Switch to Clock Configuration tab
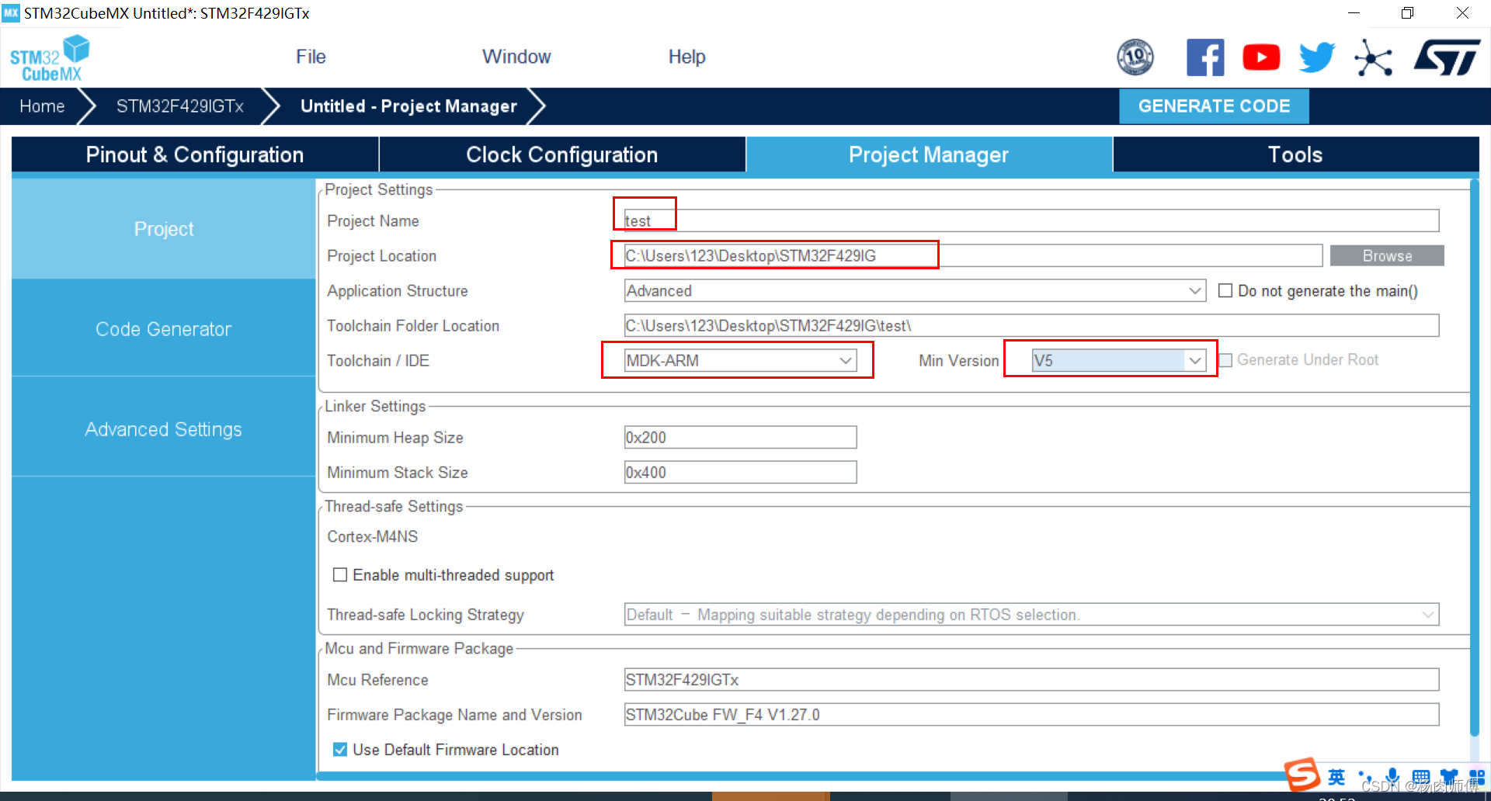1491x801 pixels. tap(562, 154)
